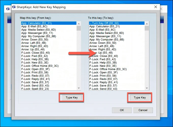Confirm the mapping with OK
The width and height of the screenshot is (173, 127).
[122, 110]
